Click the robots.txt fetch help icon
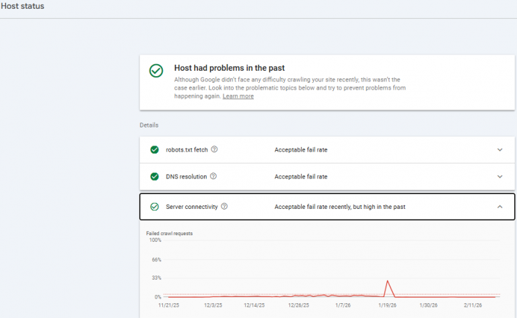The image size is (517, 318). tap(223, 150)
